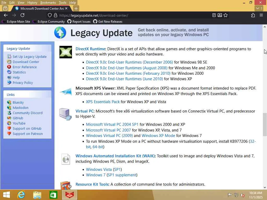Click the install/download page icon in address bar
The image size is (267, 200).
coord(220,15)
